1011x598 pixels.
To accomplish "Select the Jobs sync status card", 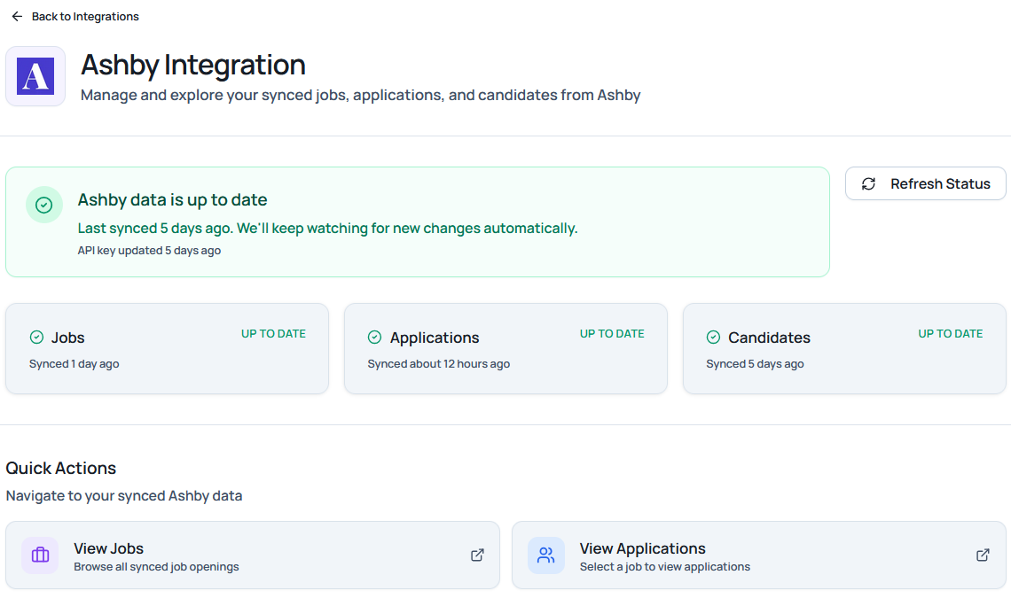I will 167,349.
